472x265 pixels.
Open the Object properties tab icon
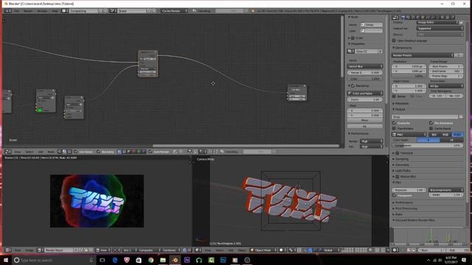[423, 17]
